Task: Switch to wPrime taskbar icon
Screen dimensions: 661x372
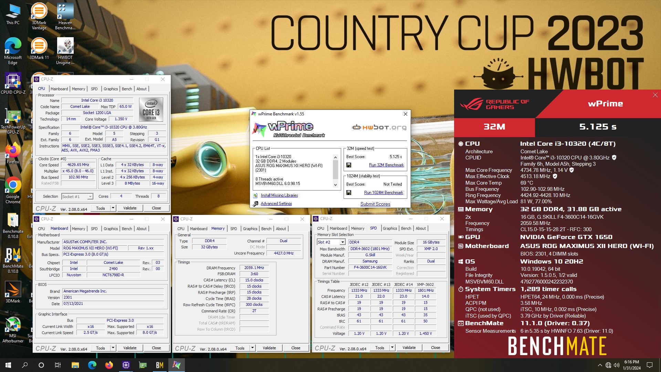Action: pyautogui.click(x=176, y=365)
